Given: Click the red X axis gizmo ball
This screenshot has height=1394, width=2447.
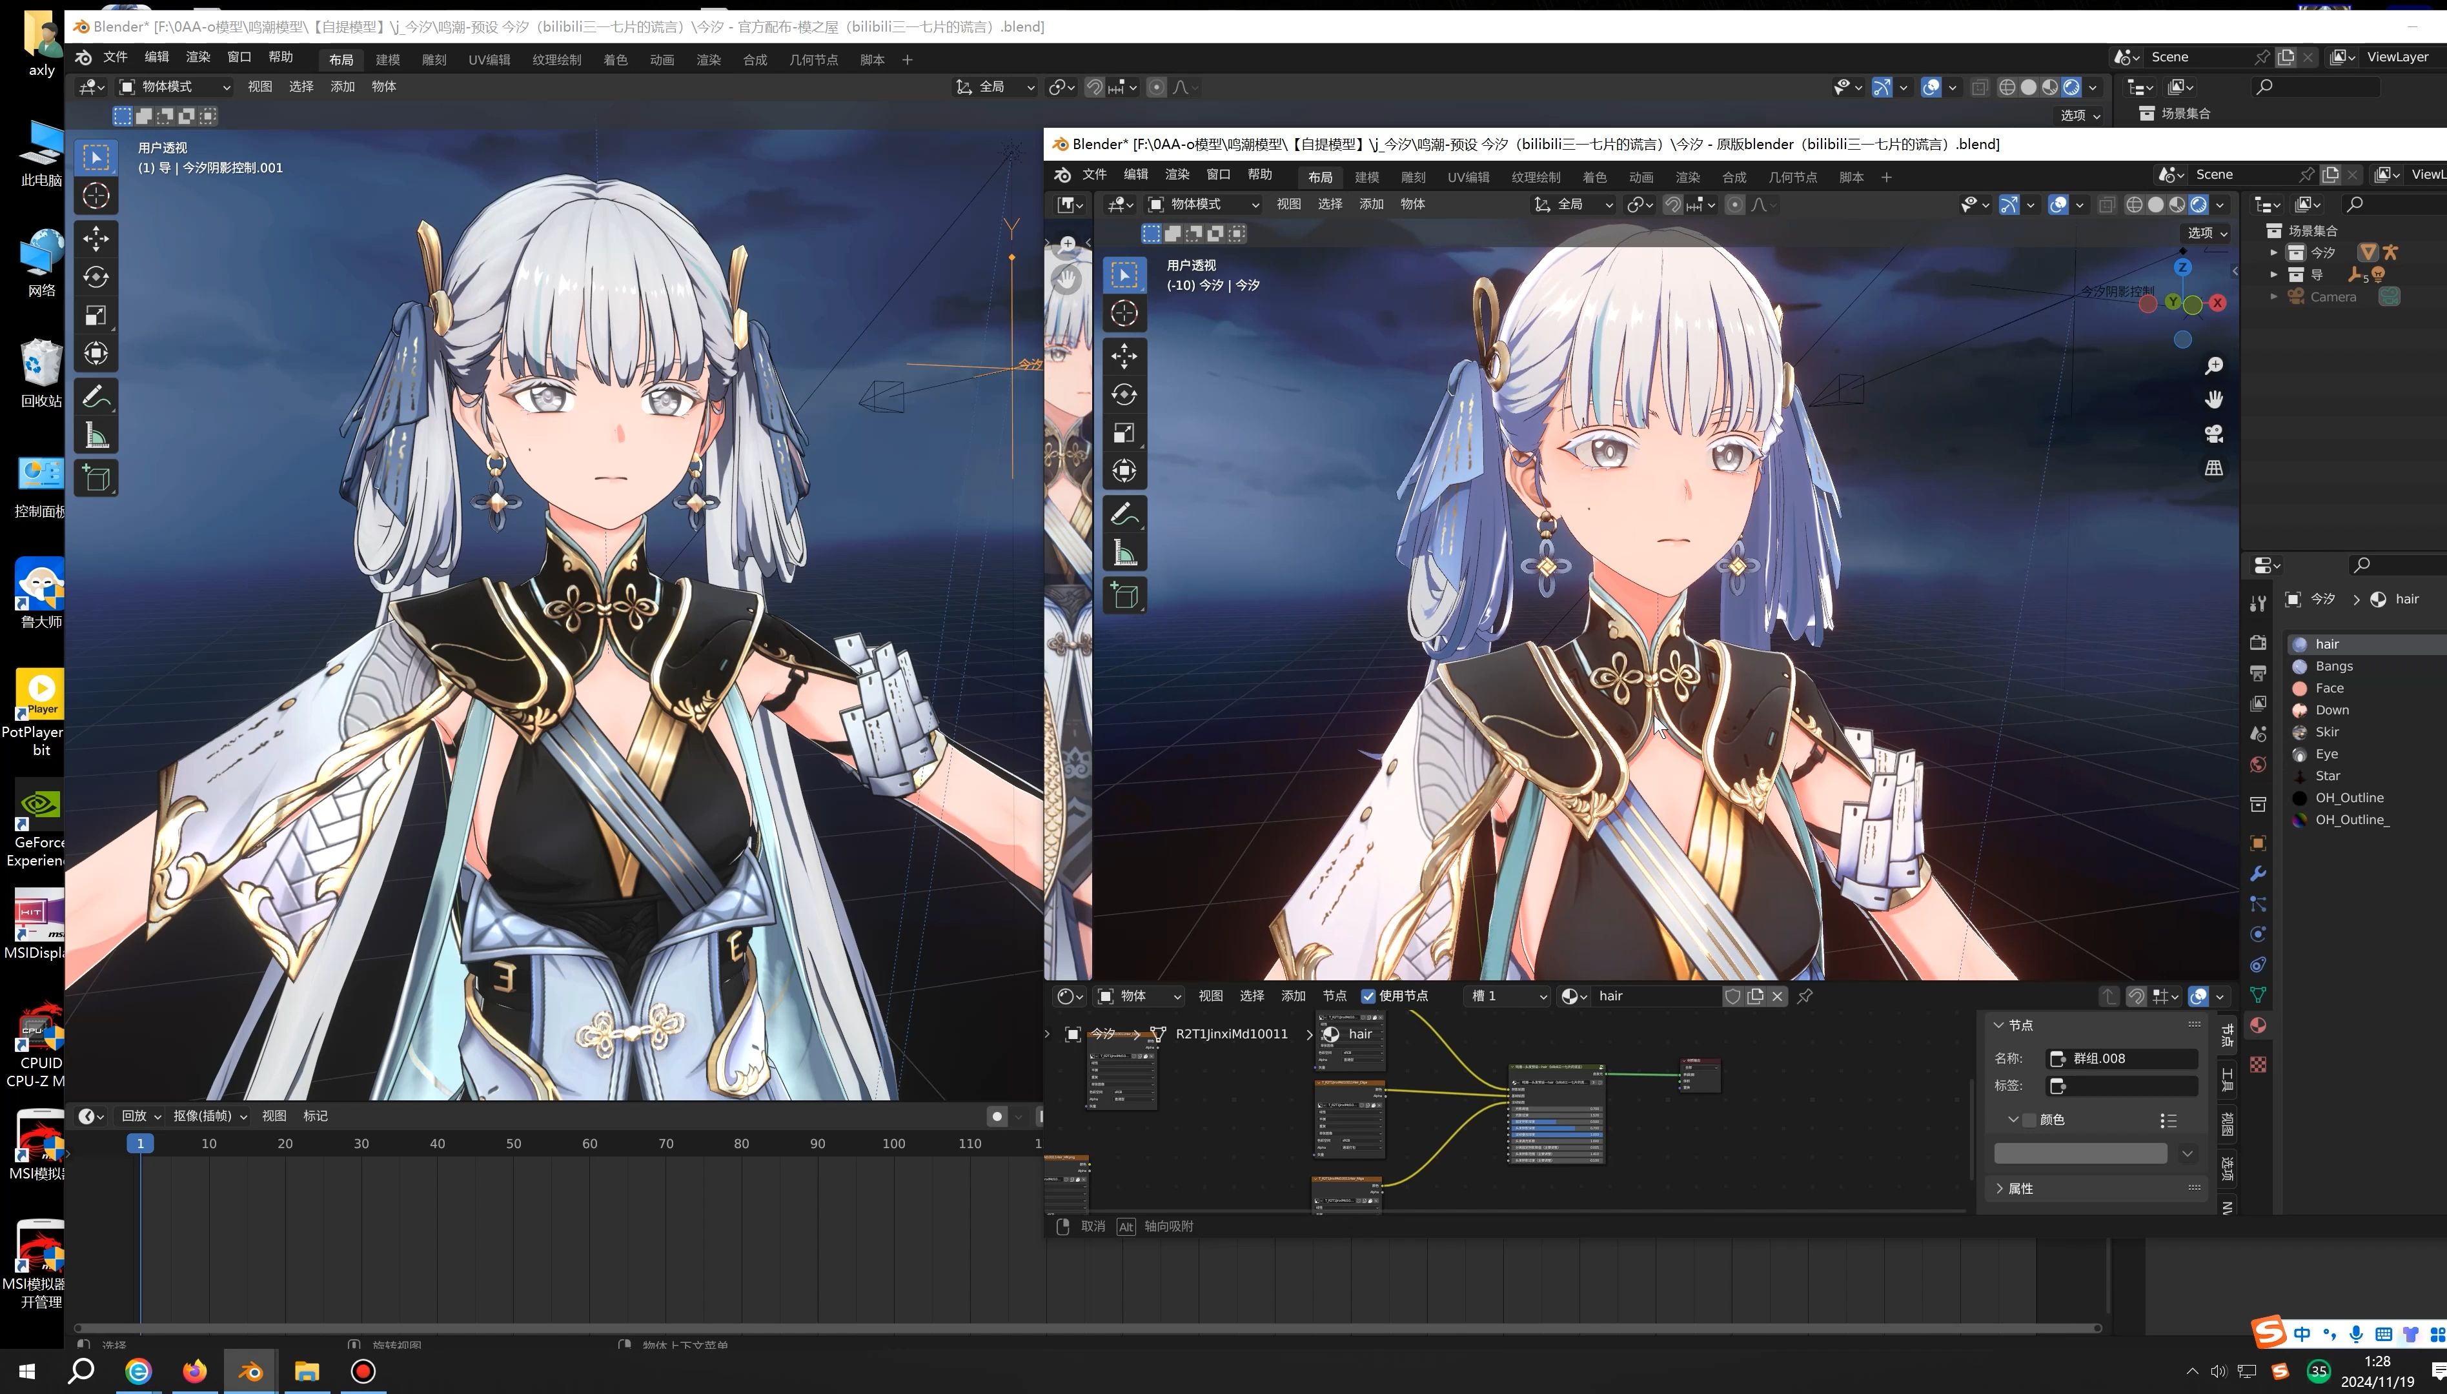Looking at the screenshot, I should point(2219,303).
